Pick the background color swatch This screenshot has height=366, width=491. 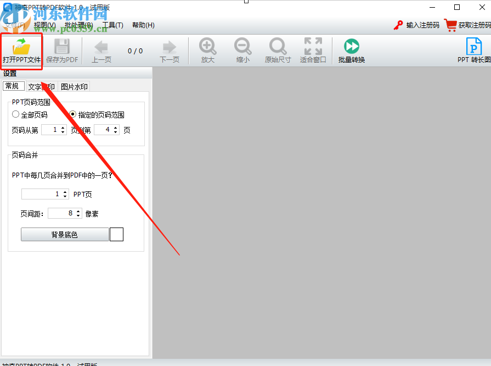[116, 234]
